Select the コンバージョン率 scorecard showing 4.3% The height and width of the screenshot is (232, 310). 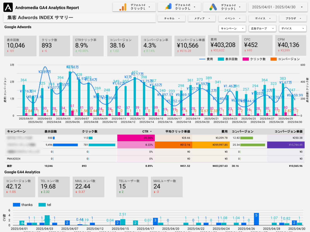(156, 46)
